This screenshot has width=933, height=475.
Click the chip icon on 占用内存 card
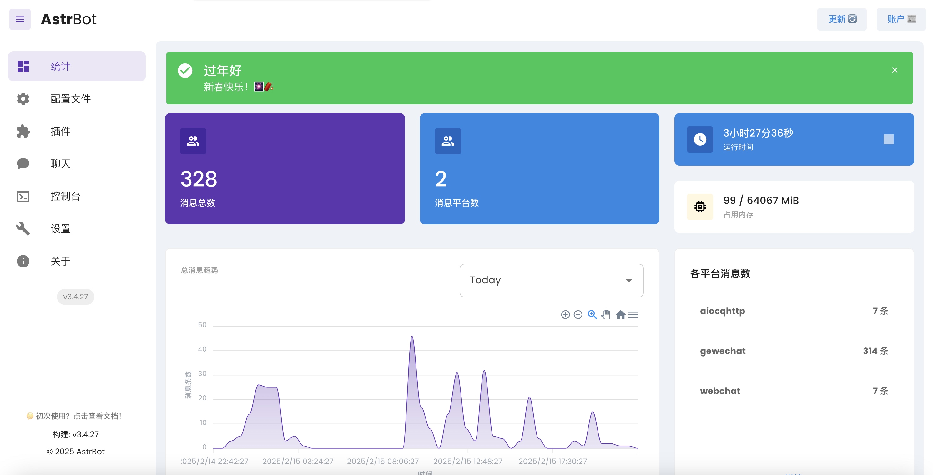[700, 207]
